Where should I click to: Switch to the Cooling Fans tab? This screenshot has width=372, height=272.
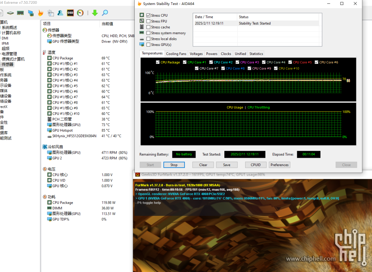tap(176, 54)
